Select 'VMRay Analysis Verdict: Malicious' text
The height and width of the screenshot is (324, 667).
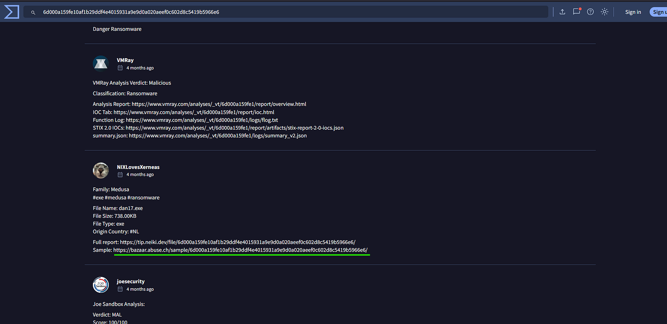[132, 83]
